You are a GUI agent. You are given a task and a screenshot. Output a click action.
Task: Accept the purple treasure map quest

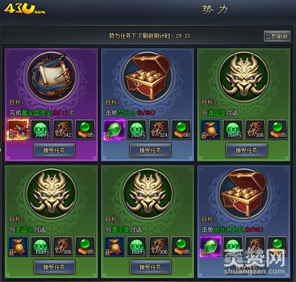tap(54, 150)
